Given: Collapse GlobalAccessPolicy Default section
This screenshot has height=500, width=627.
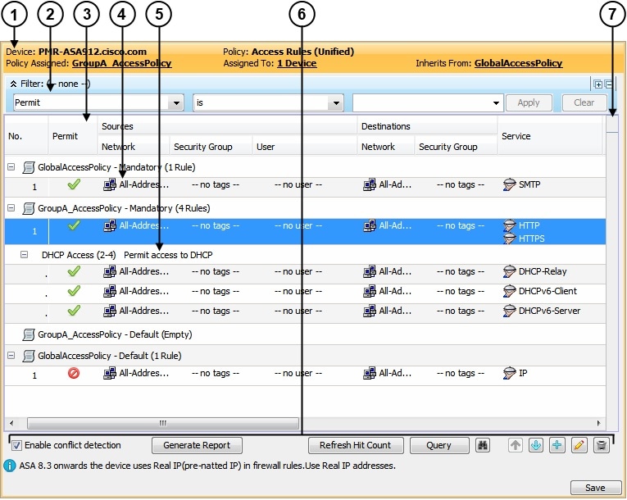Looking at the screenshot, I should (11, 355).
